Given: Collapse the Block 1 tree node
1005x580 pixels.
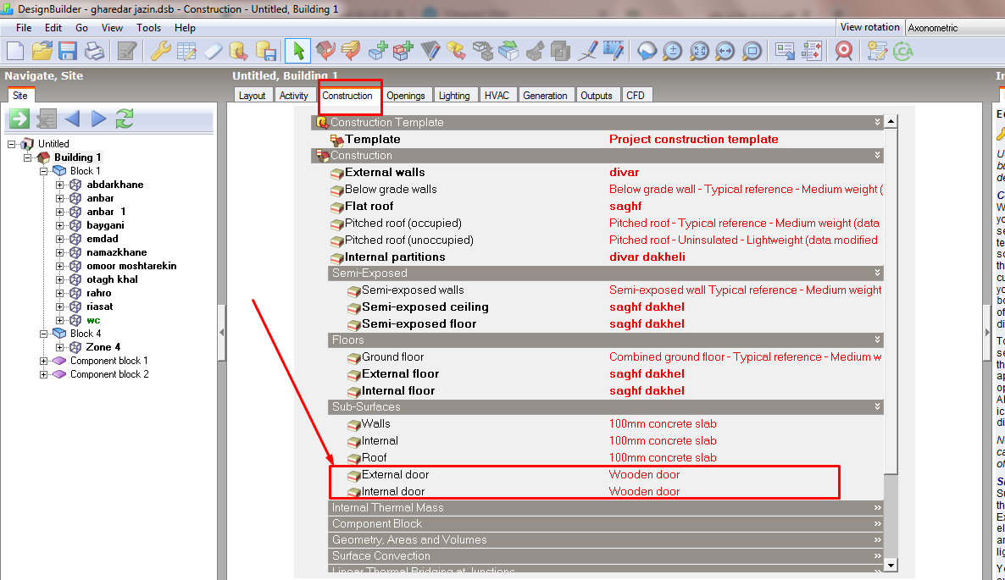Looking at the screenshot, I should (43, 171).
